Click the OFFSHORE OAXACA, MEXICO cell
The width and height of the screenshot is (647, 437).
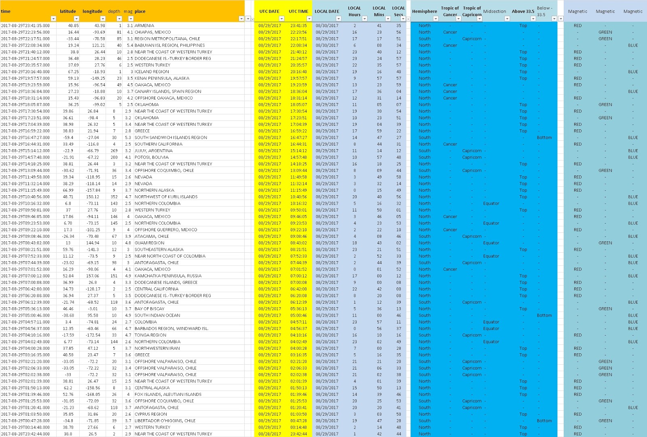coord(189,98)
